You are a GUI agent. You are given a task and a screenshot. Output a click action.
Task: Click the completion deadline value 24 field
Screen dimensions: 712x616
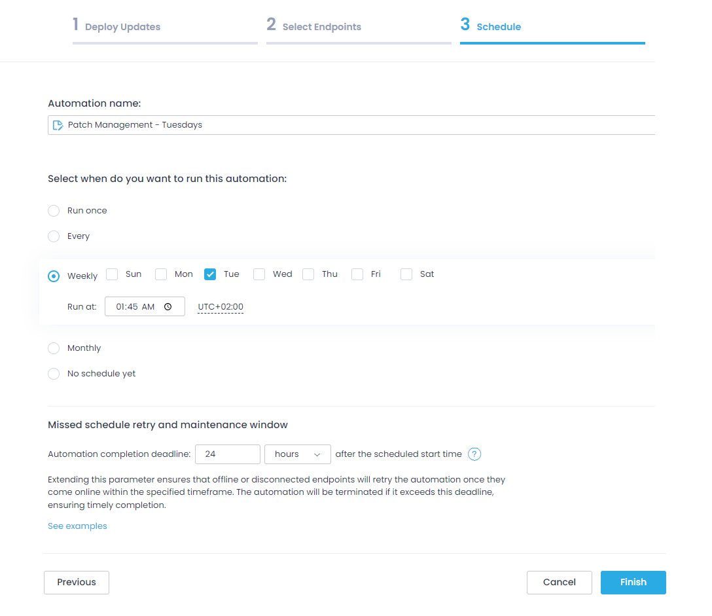click(x=228, y=454)
